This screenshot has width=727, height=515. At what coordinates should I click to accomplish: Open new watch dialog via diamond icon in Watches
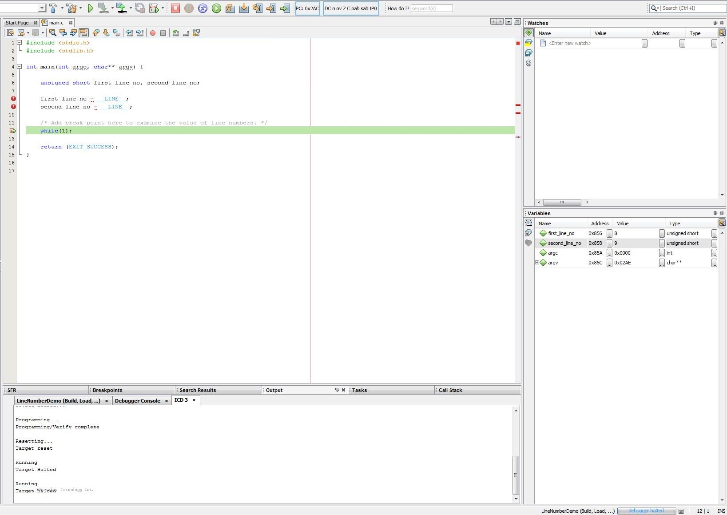click(528, 32)
